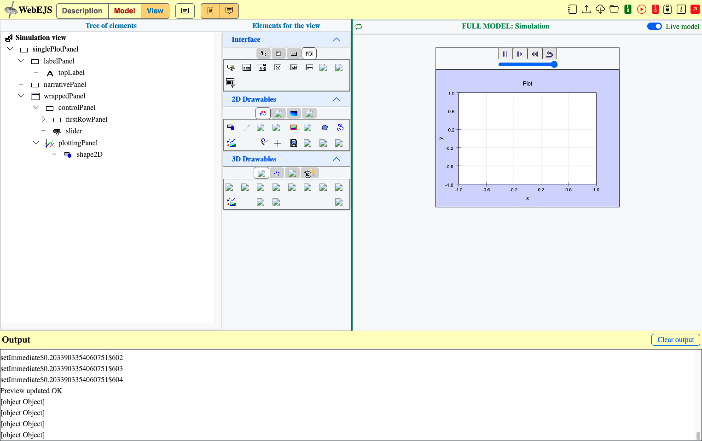Select the blue line segment drawable icon
This screenshot has height=441, width=702.
(247, 127)
